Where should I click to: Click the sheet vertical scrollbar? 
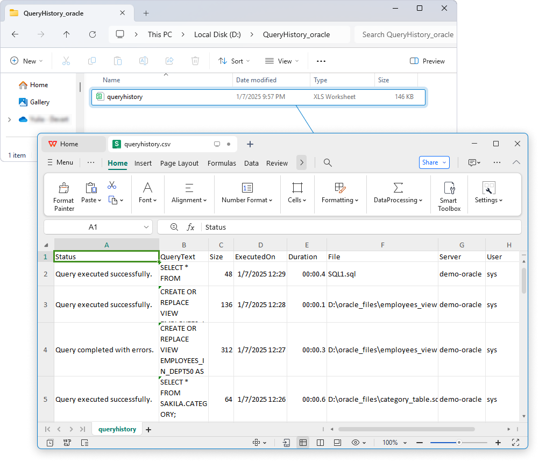click(x=524, y=281)
